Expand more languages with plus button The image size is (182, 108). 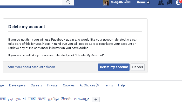point(96,99)
